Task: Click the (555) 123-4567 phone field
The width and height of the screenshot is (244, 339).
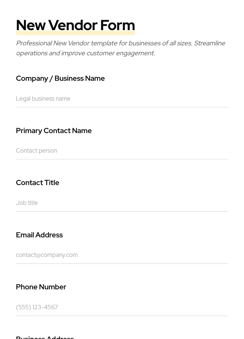Action: (122, 307)
